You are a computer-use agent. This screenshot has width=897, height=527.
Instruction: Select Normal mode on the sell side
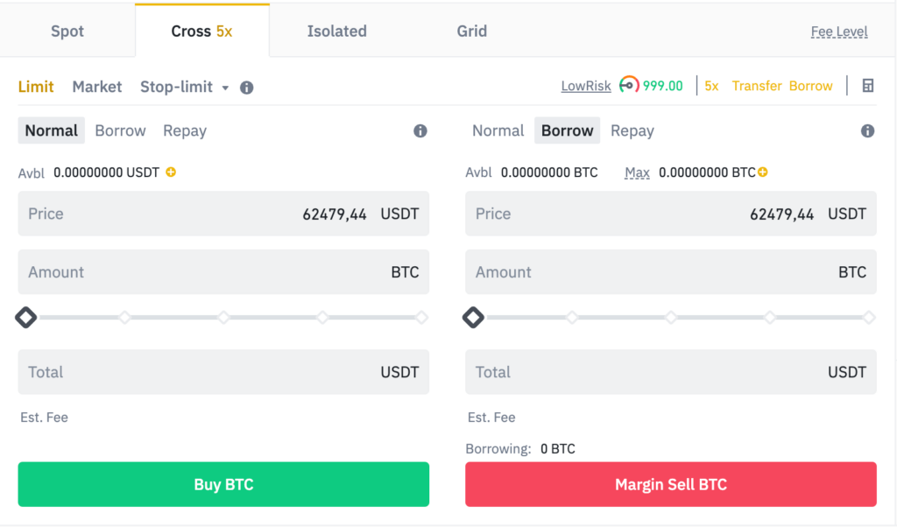coord(498,130)
